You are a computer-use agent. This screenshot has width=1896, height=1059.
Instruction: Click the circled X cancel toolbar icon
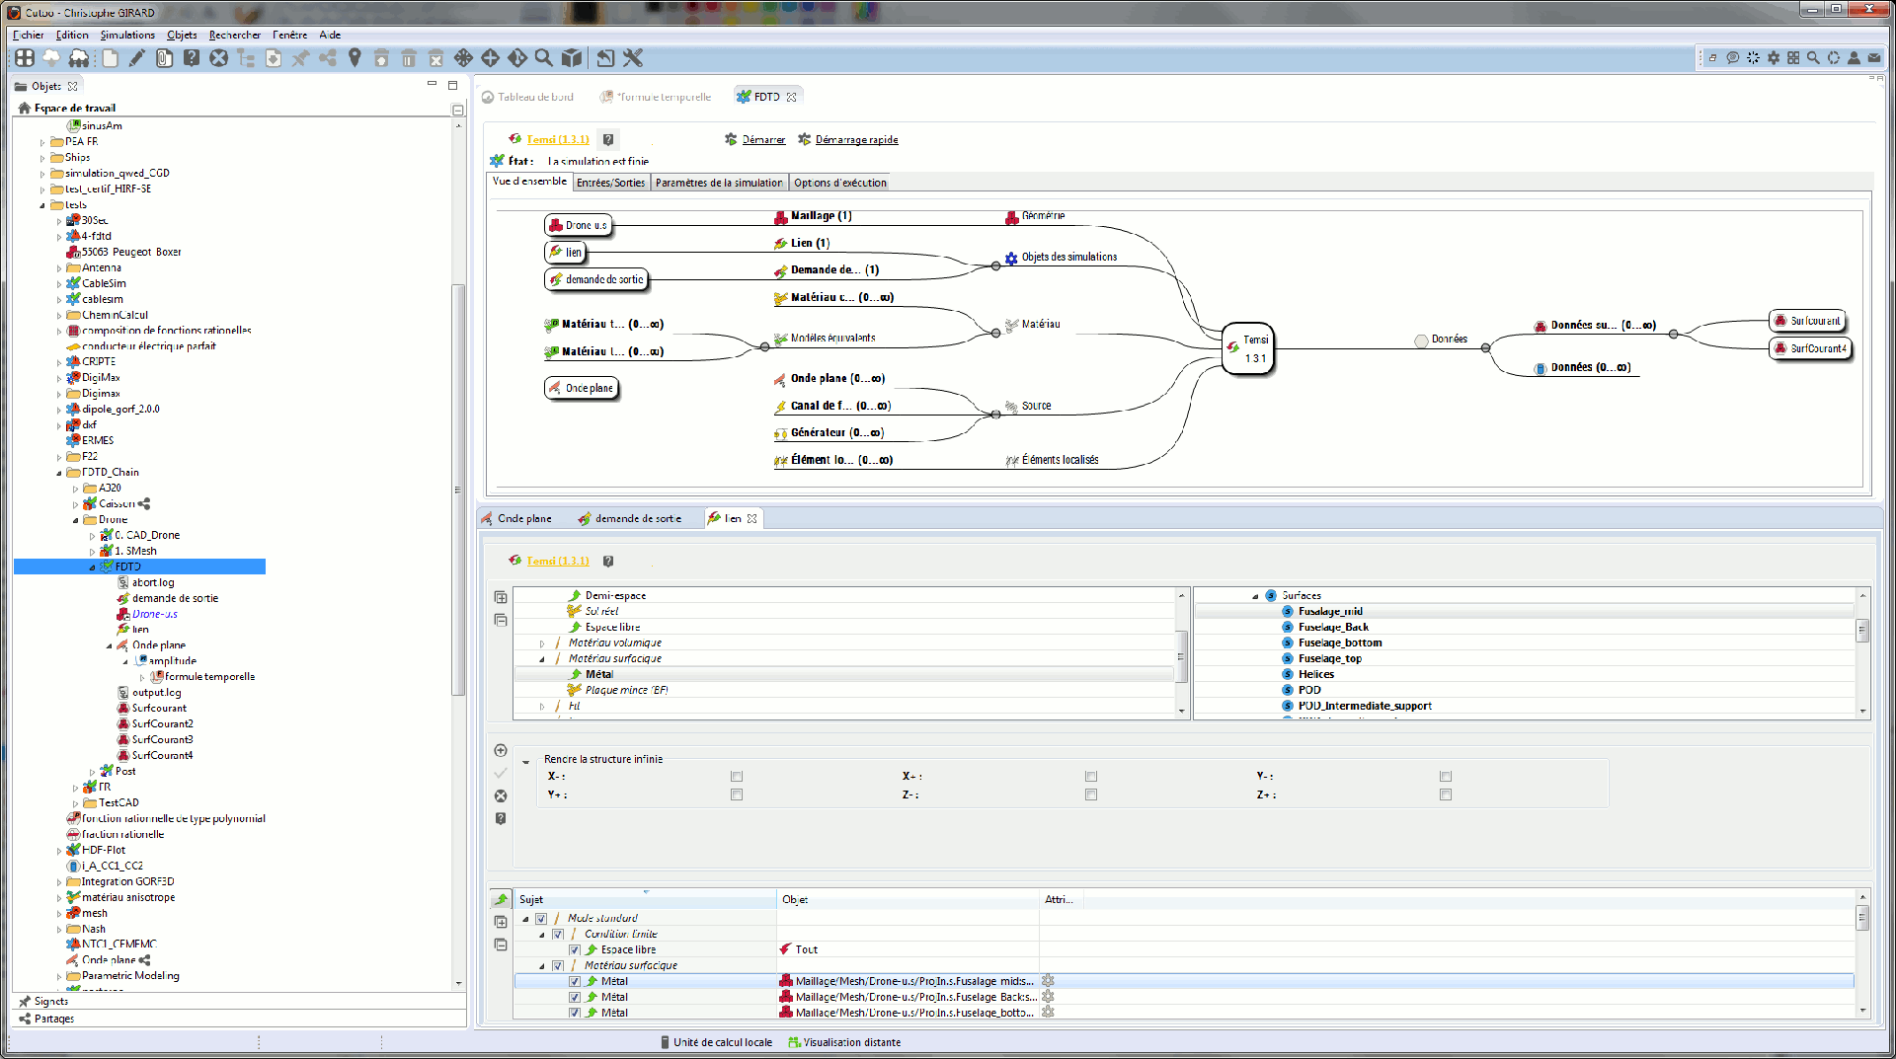[218, 58]
